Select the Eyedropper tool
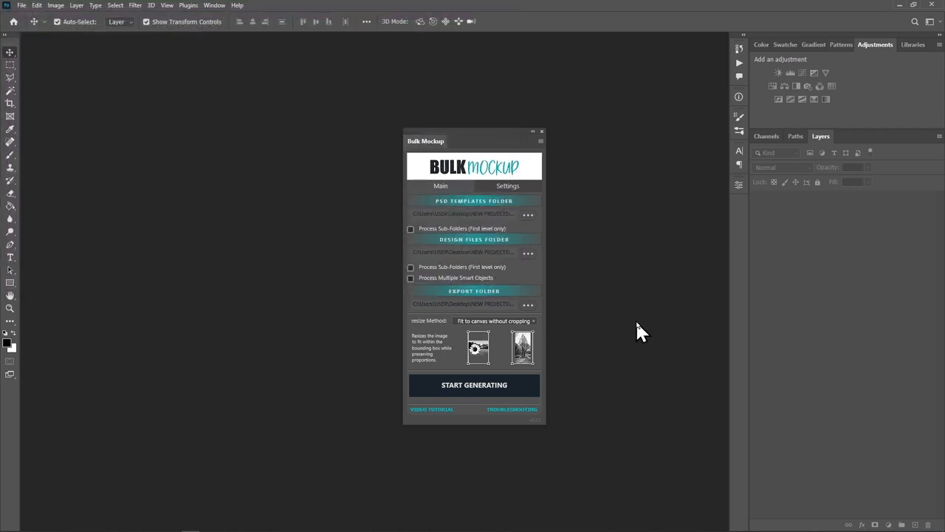Screen dimensions: 945x532 10,129
